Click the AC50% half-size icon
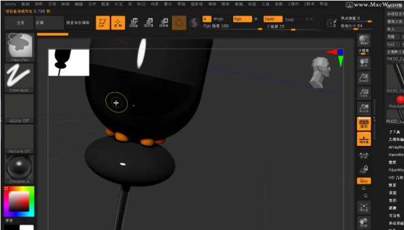 (364, 108)
